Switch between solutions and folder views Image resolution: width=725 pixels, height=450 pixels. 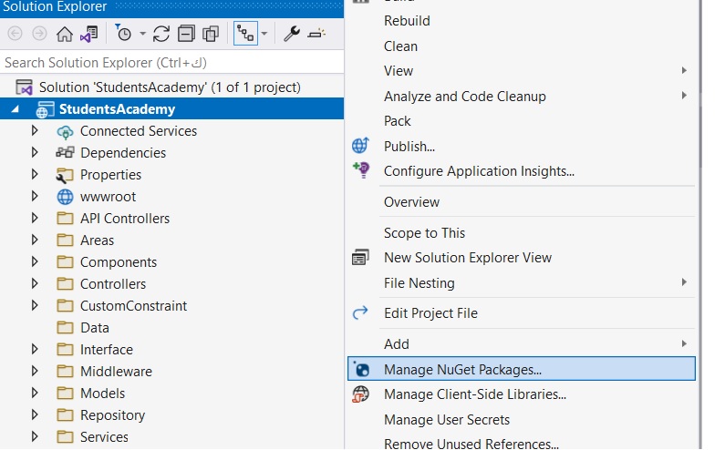89,34
